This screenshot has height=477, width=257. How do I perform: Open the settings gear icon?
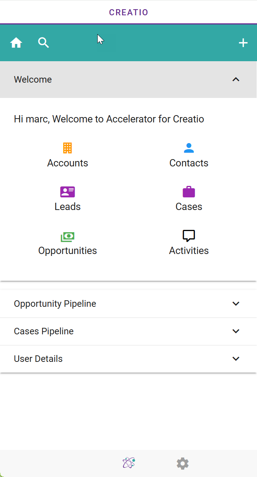[183, 464]
